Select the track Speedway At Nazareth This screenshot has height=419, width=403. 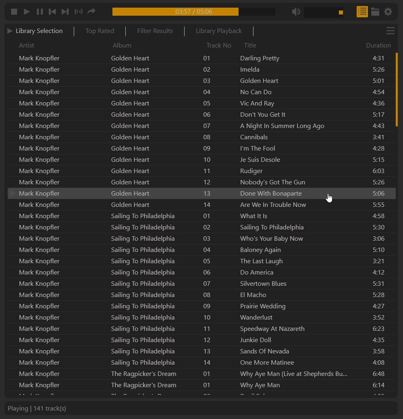(x=272, y=329)
